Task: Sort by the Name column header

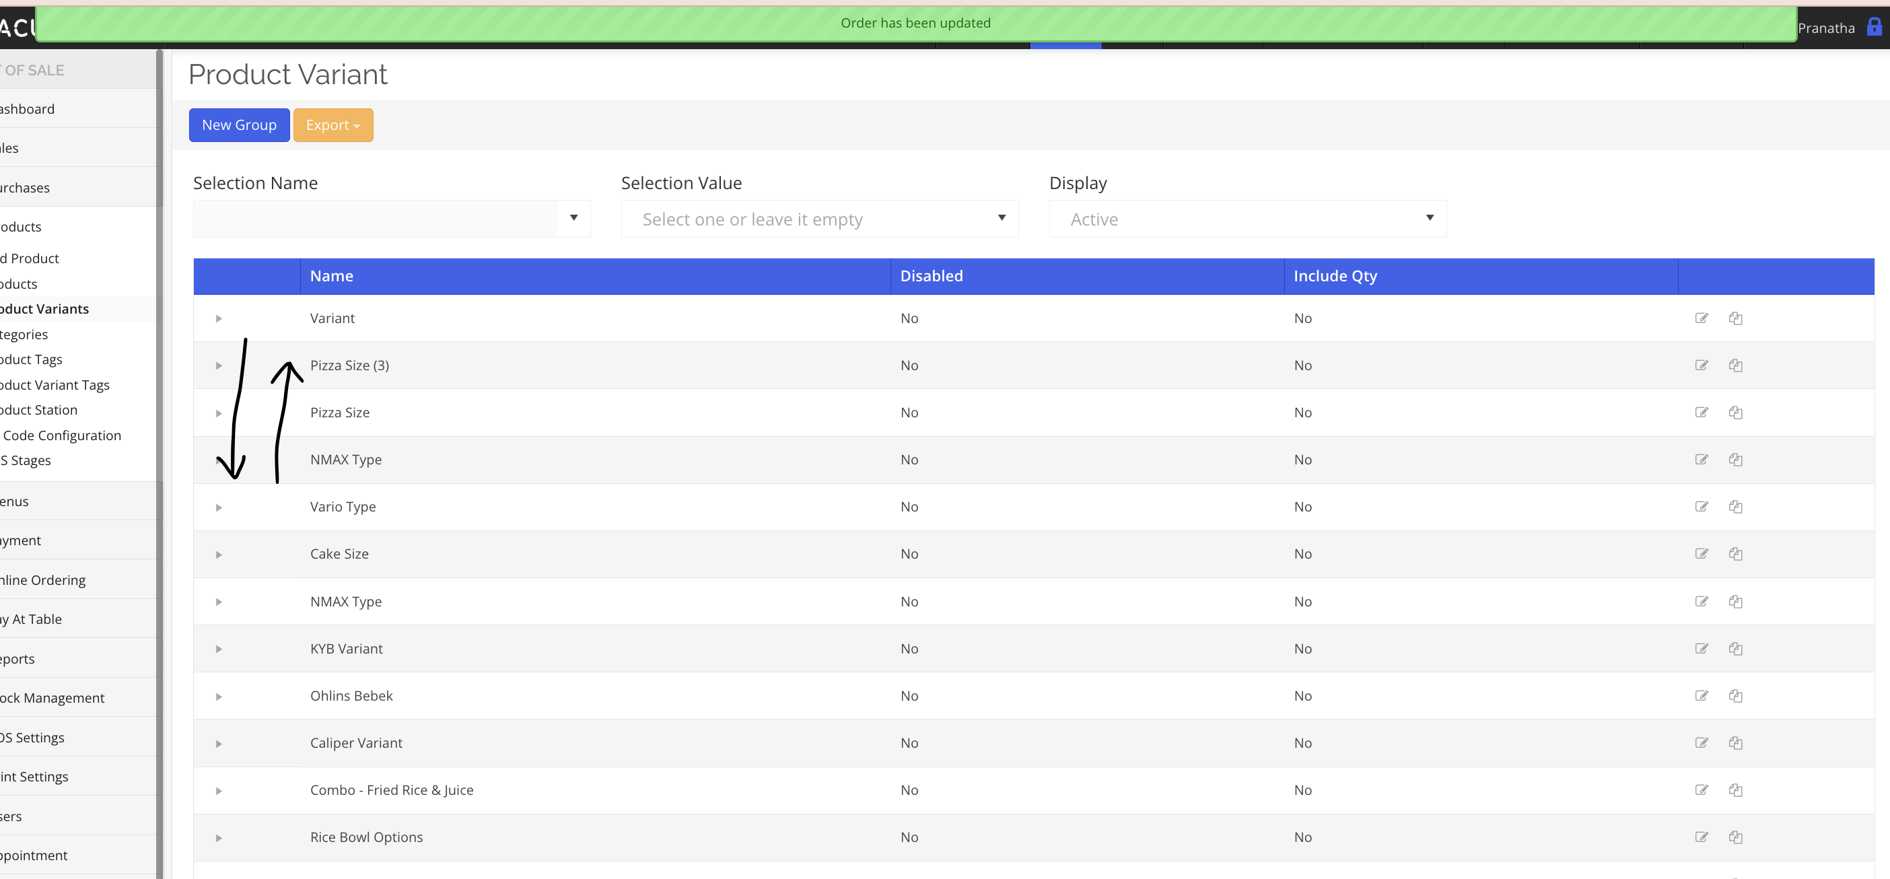Action: 332,276
